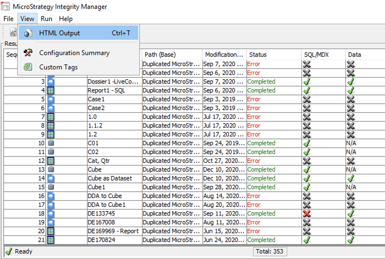
Task: Click the HTML Output globe icon
Action: [28, 33]
